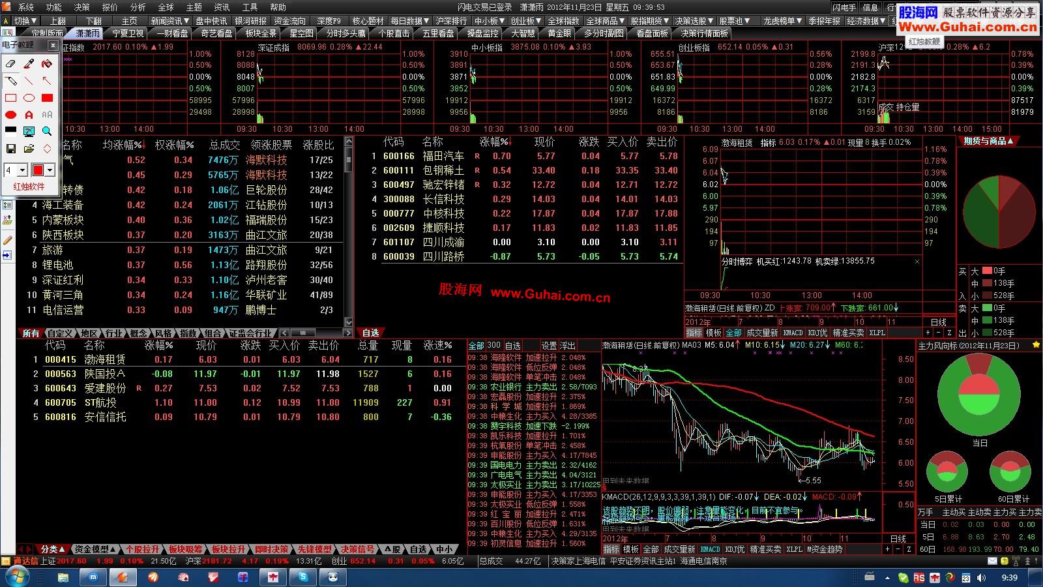This screenshot has width=1043, height=587.
Task: Select the filled red rectangle tool
Action: pyautogui.click(x=47, y=98)
